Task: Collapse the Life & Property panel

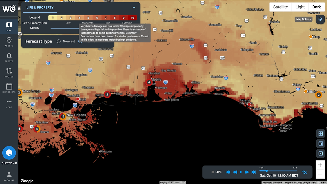Action: click(x=134, y=7)
